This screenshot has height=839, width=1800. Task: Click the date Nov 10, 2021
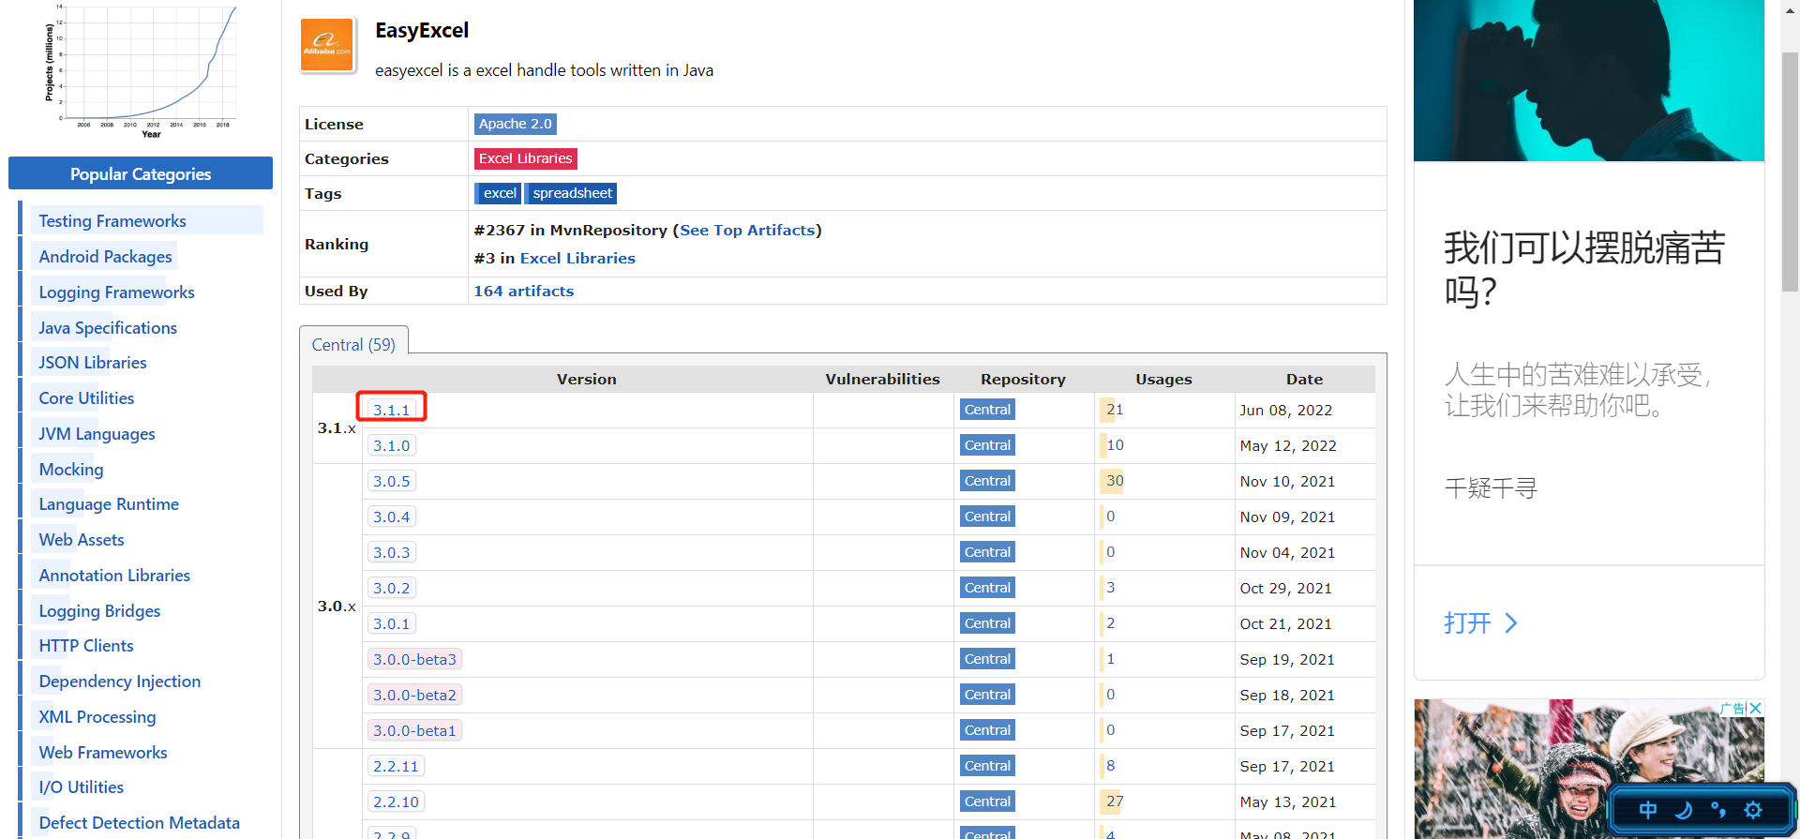(x=1287, y=482)
